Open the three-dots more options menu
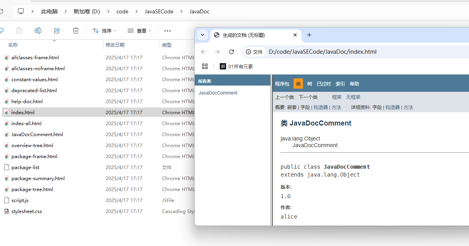Image resolution: width=469 pixels, height=246 pixels. [x=168, y=31]
